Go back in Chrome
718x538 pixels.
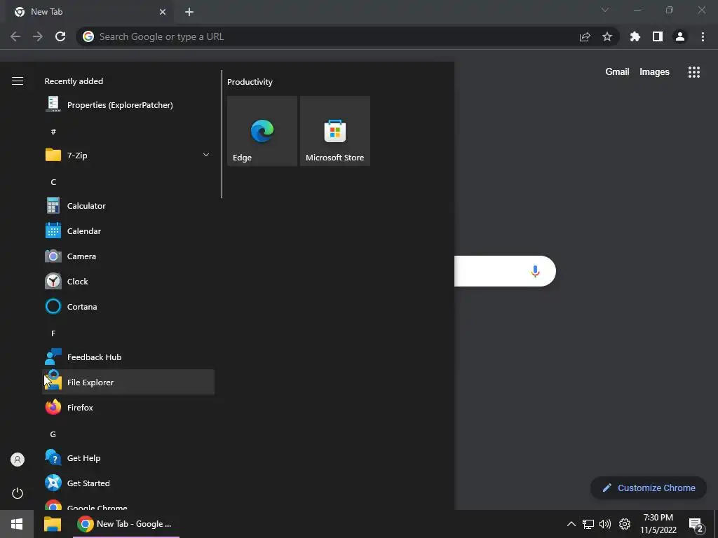[x=15, y=36]
